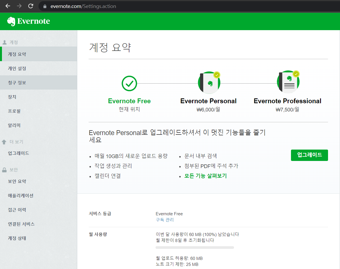Click the 계정 section header in sidebar

(x=14, y=42)
